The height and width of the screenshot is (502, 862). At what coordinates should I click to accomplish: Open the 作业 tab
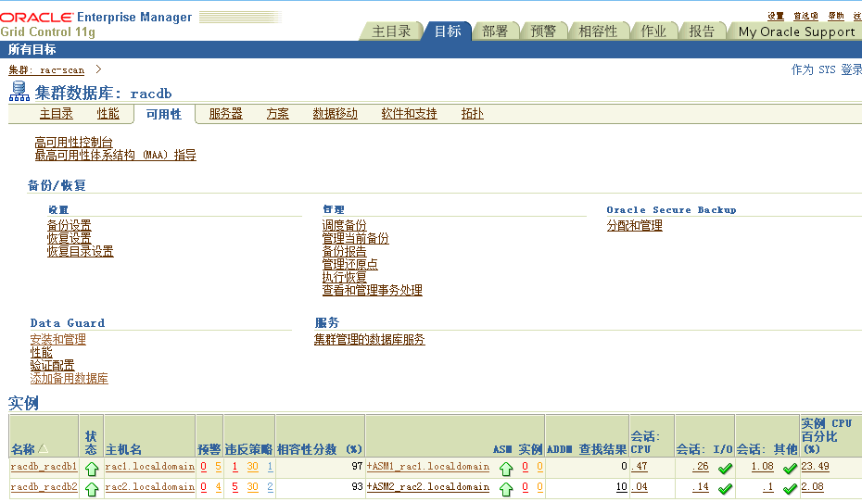tap(653, 31)
